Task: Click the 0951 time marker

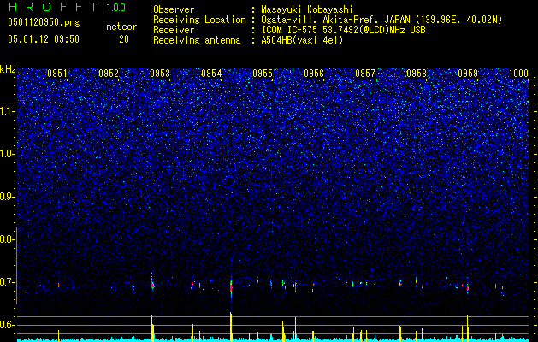Action: (57, 74)
